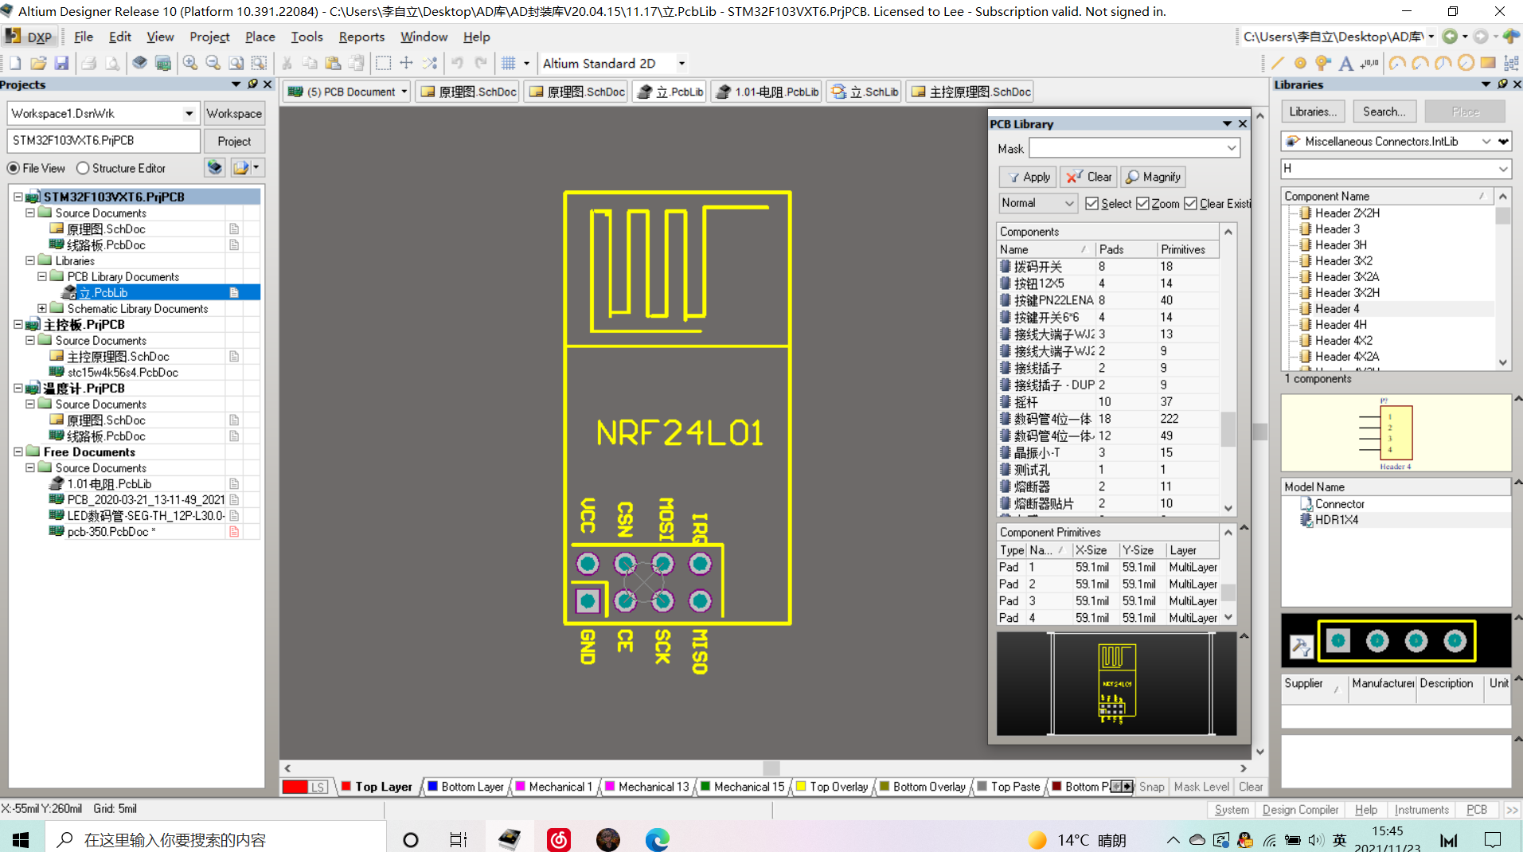Image resolution: width=1523 pixels, height=852 pixels.
Task: Collapse the Free Documents node
Action: click(18, 451)
